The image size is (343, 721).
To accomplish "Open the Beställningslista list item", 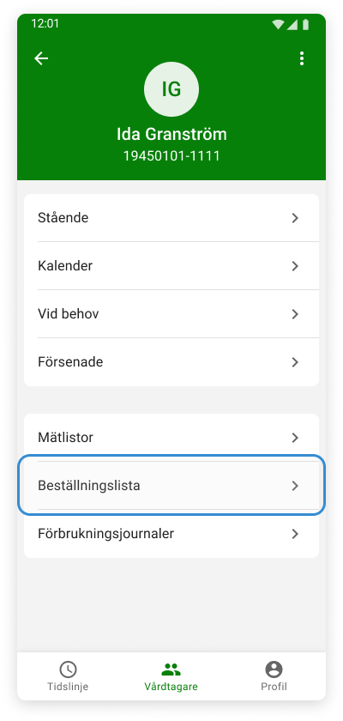I will click(x=171, y=486).
